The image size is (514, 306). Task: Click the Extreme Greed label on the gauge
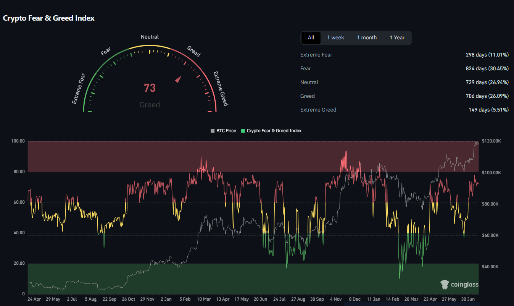coord(221,89)
